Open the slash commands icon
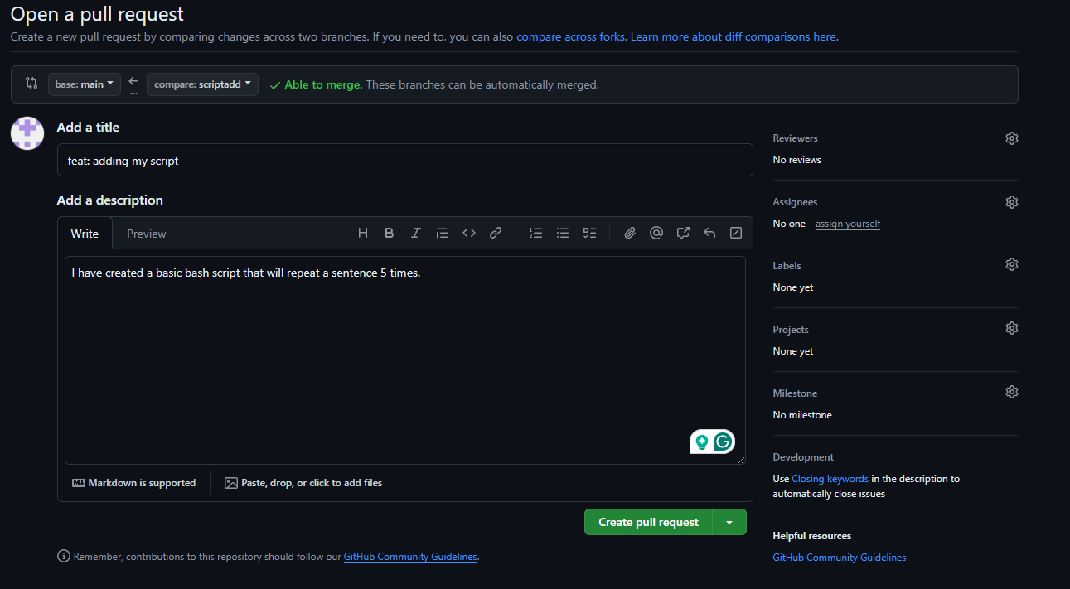 coord(736,234)
